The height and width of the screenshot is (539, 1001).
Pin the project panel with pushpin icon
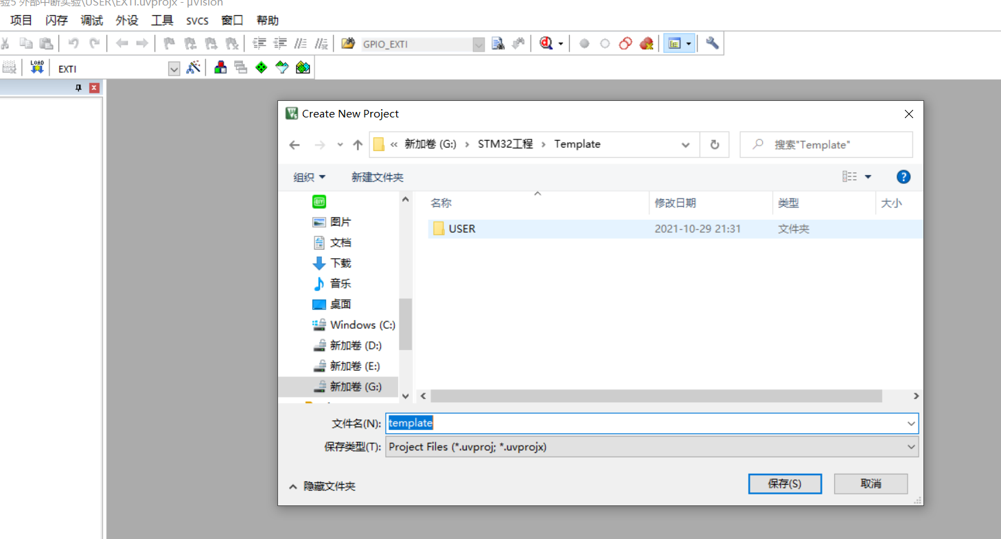click(x=78, y=88)
